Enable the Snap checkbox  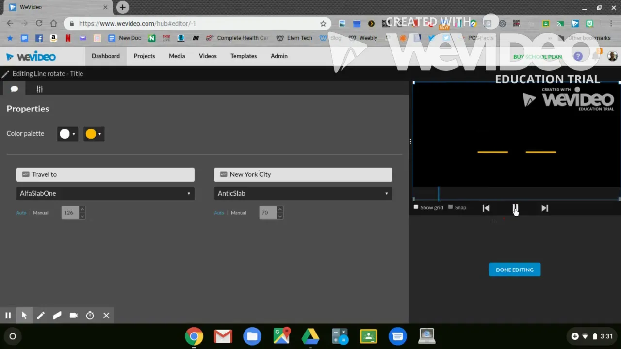[x=451, y=207]
